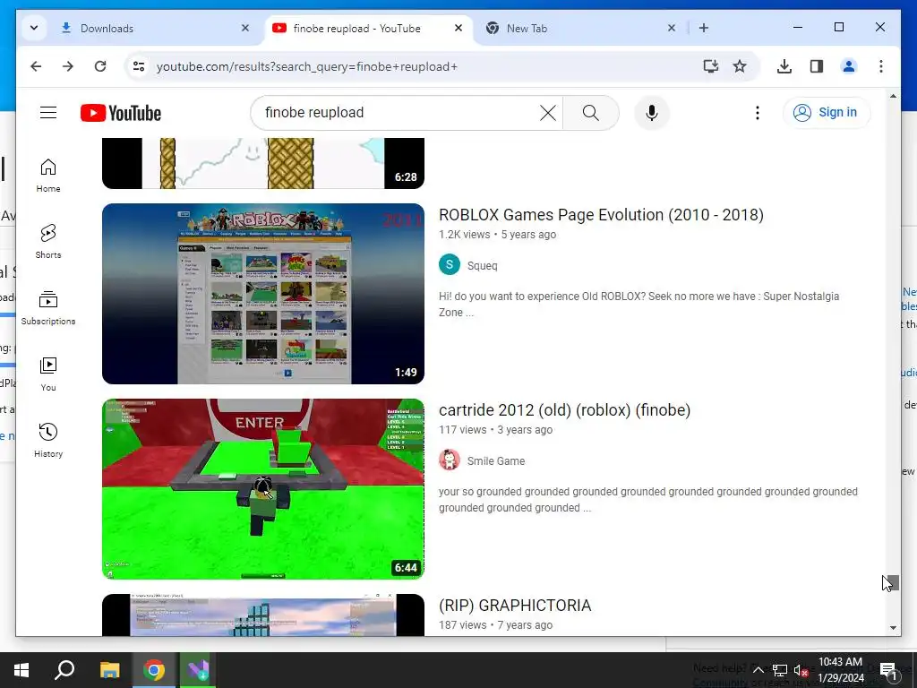Open Windows Start menu
This screenshot has height=688, width=917.
point(21,670)
